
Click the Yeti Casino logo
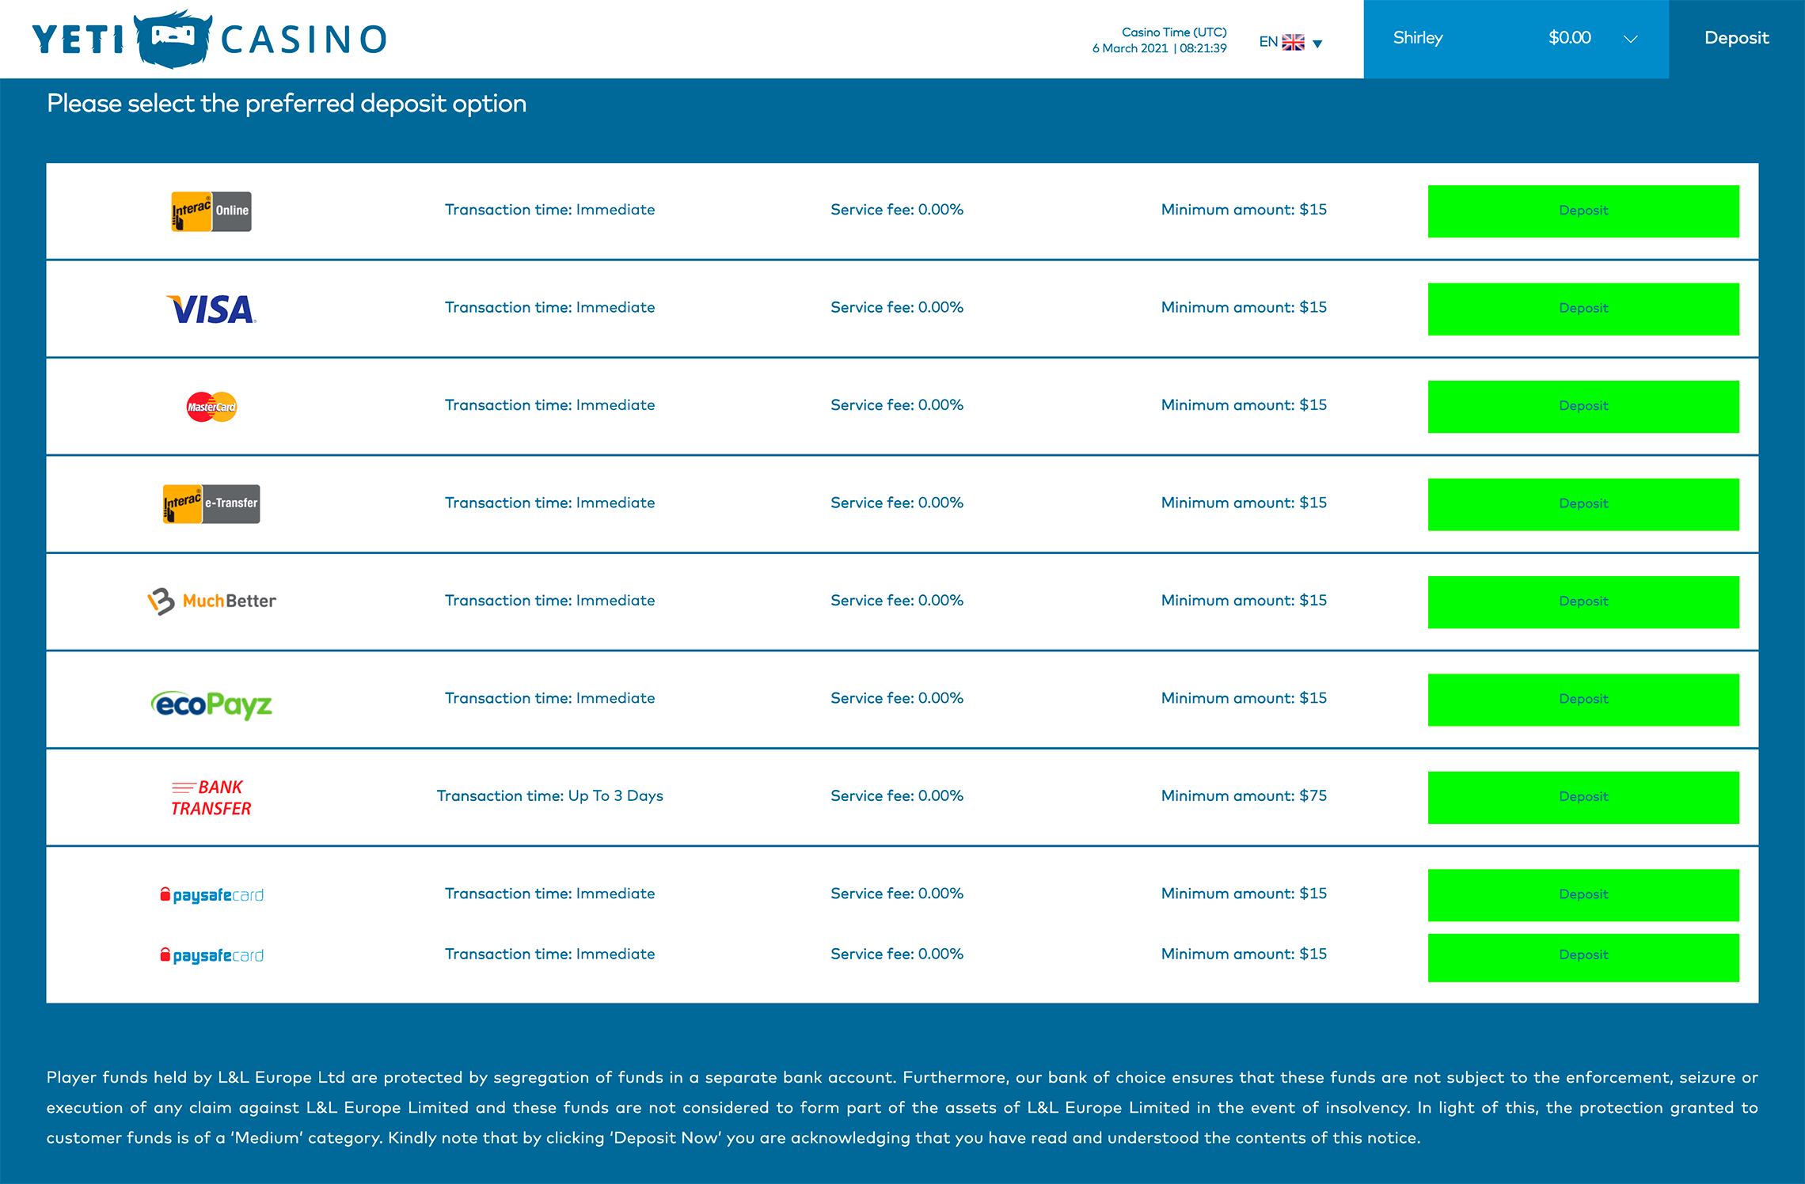pyautogui.click(x=209, y=39)
